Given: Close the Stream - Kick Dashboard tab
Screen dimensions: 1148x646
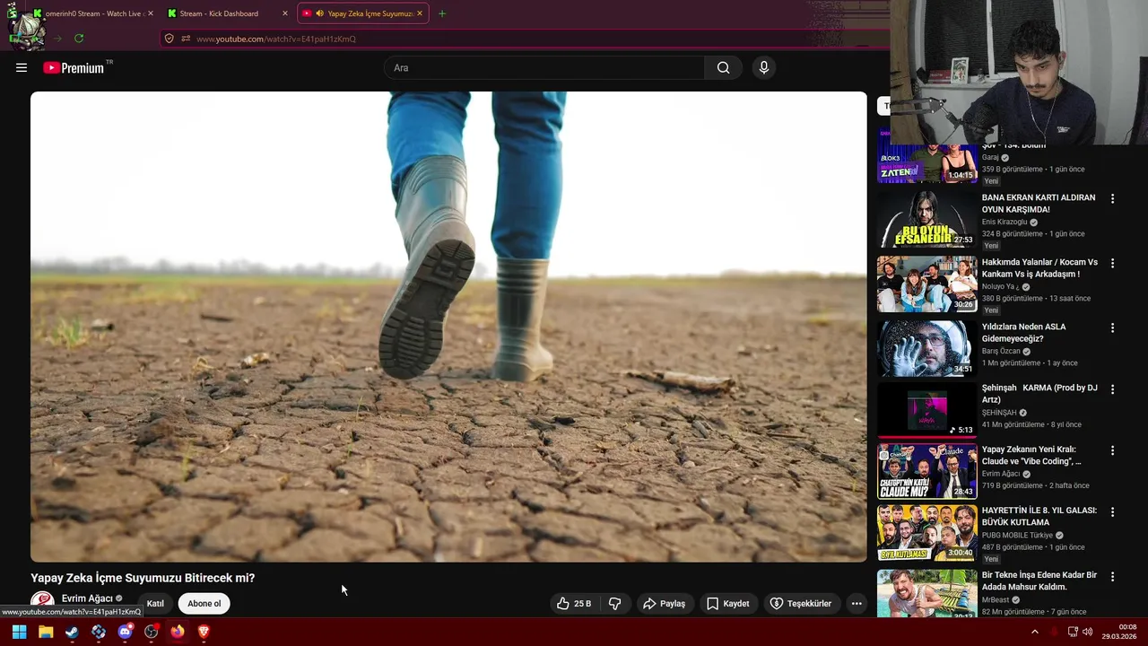Looking at the screenshot, I should tap(285, 13).
